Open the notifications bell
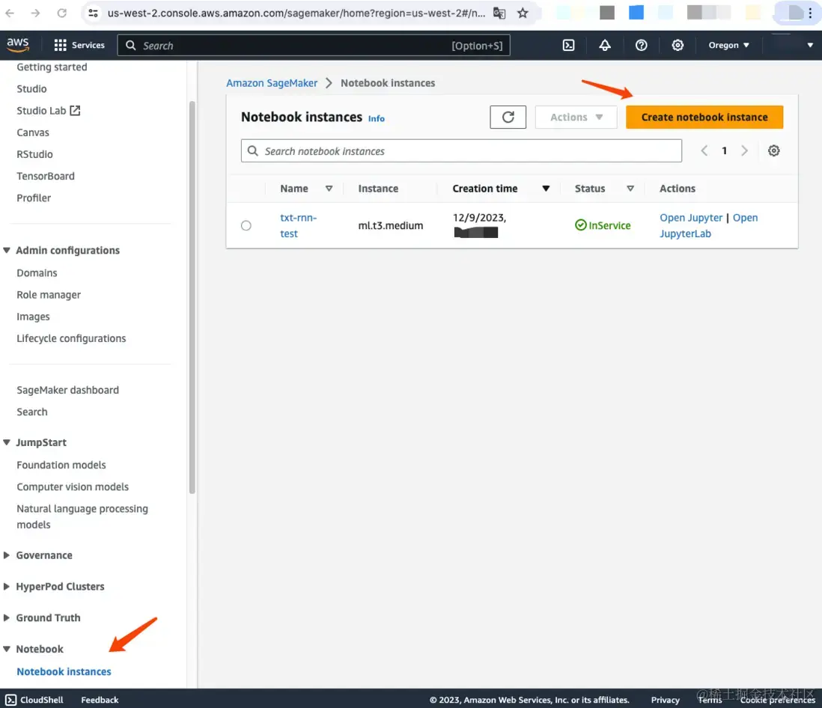 point(604,45)
